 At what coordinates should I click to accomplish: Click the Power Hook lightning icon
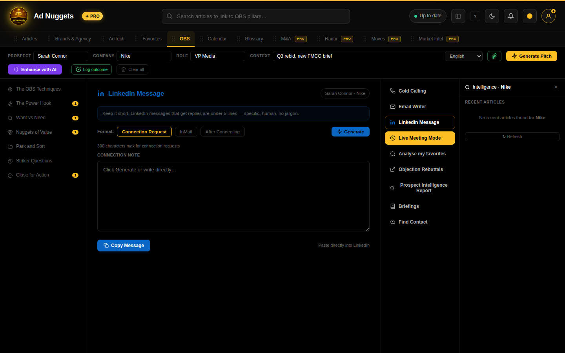[10, 104]
